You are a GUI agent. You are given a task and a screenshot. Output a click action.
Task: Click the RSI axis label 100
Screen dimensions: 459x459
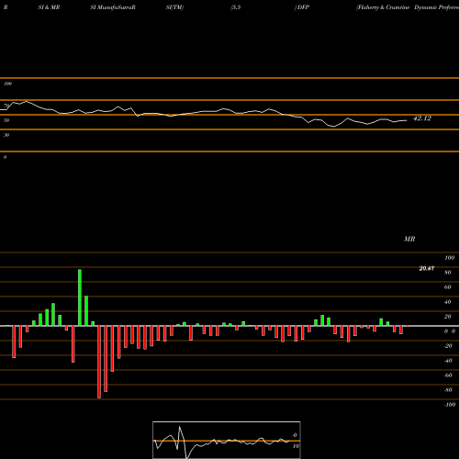7,84
